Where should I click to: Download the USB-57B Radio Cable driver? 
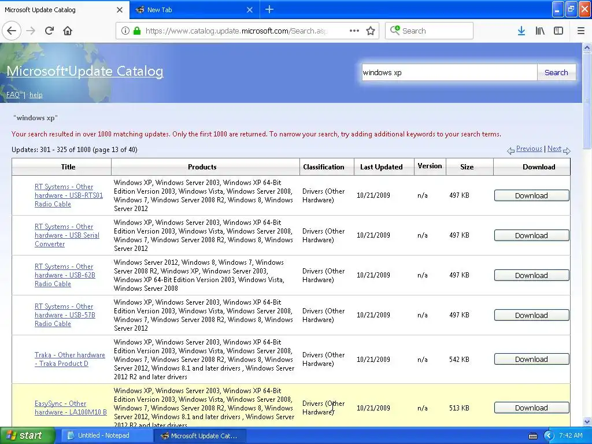532,315
